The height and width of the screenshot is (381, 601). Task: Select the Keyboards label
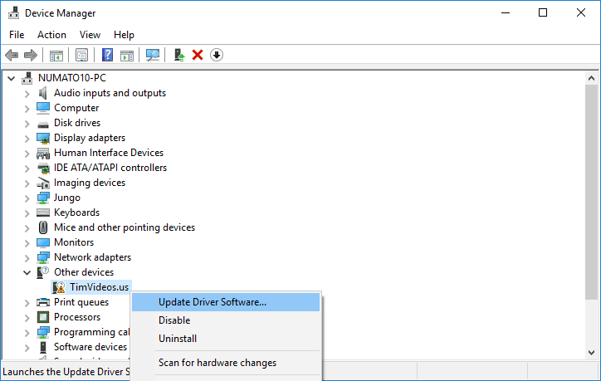click(x=76, y=212)
